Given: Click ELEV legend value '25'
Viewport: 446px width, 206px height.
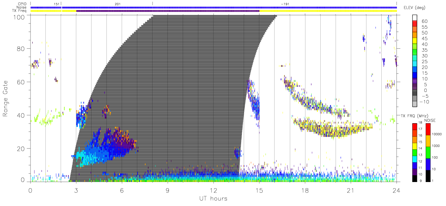Looking at the screenshot, I should [424, 62].
